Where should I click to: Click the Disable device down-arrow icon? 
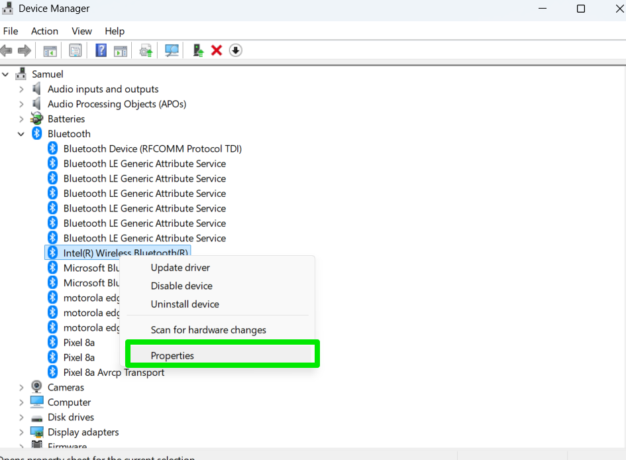236,50
